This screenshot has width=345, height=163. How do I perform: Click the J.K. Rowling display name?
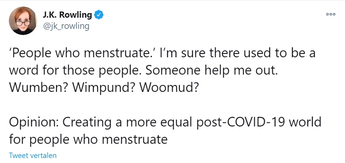(x=68, y=15)
